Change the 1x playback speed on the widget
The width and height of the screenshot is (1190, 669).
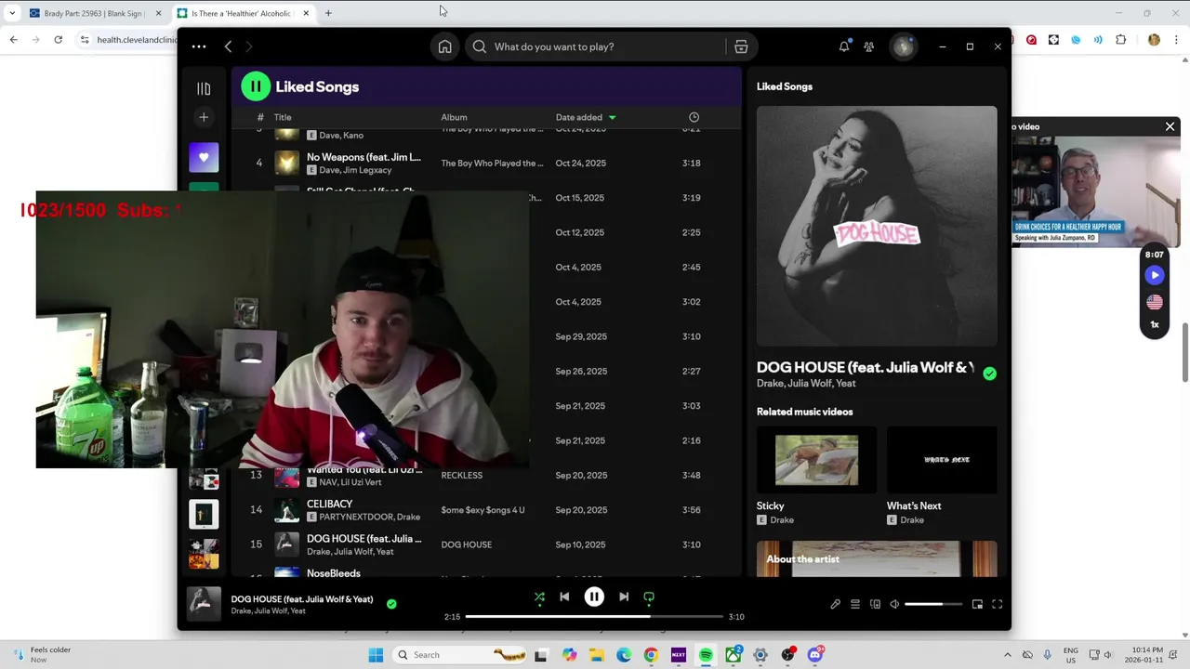click(x=1154, y=325)
